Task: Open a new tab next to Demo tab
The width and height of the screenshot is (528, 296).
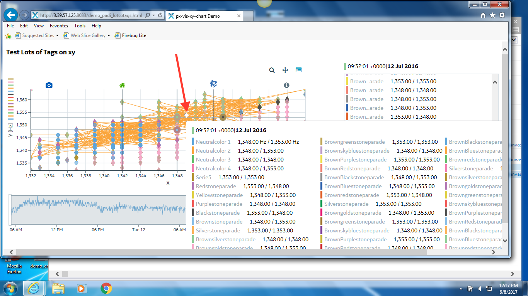Action: coord(249,16)
